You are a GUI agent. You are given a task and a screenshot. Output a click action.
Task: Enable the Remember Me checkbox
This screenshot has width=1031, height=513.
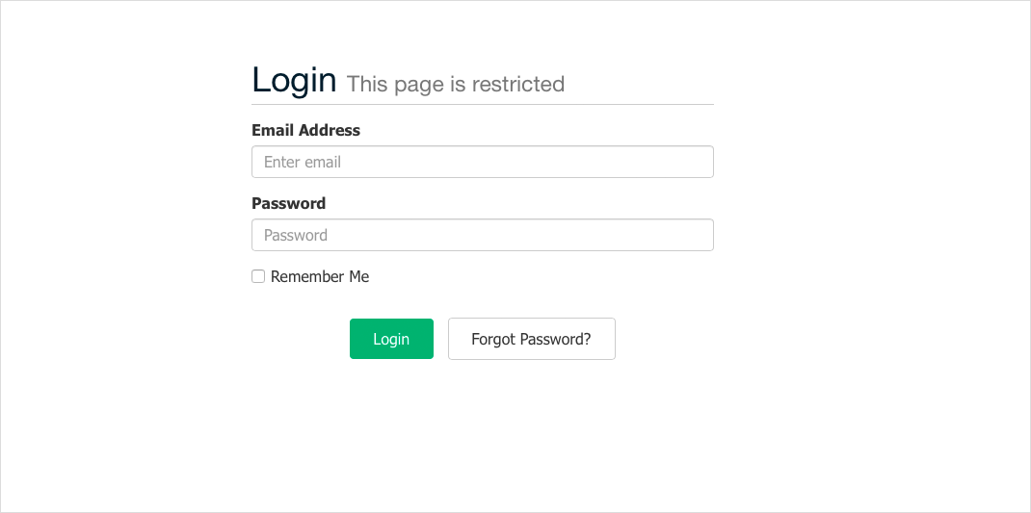coord(258,276)
